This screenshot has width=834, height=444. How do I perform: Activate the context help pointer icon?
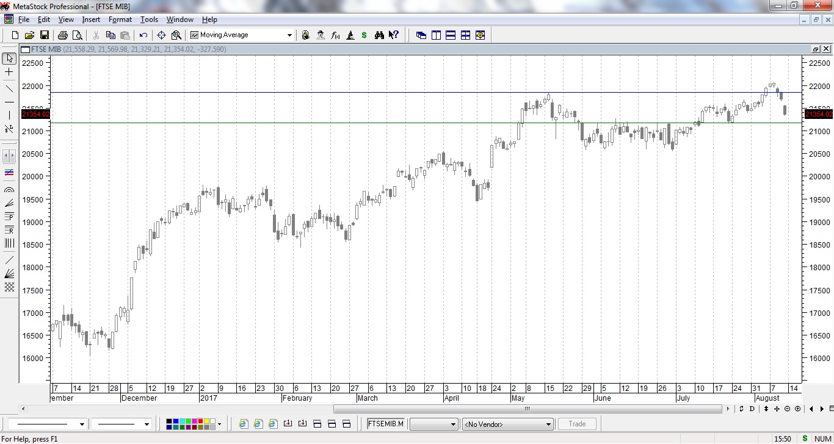point(394,35)
